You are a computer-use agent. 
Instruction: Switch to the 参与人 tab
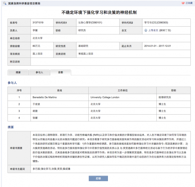click(x=39, y=72)
